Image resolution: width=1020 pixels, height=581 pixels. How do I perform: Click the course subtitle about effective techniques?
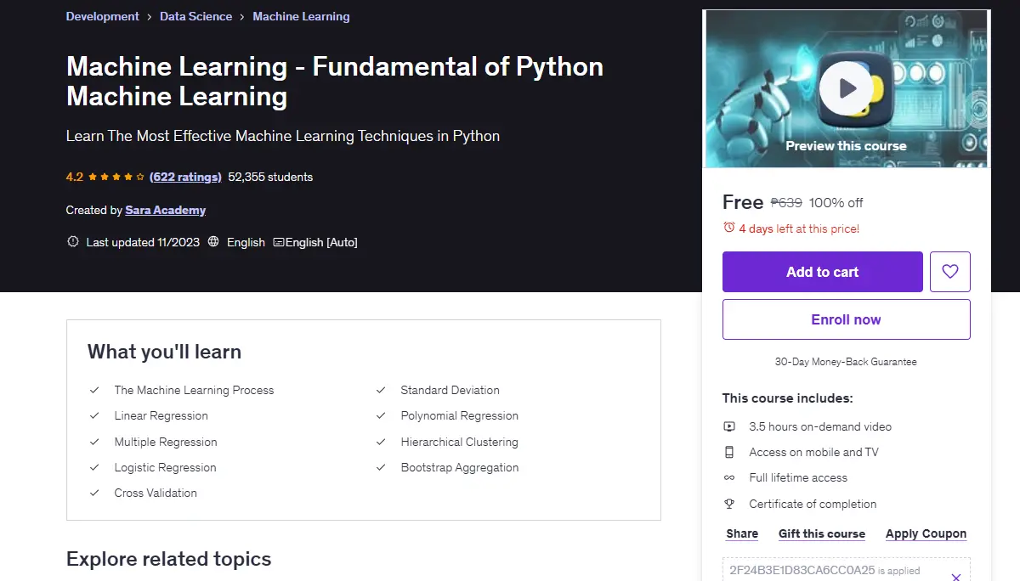pyautogui.click(x=283, y=136)
